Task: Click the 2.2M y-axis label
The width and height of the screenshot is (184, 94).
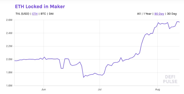Action: (9, 46)
